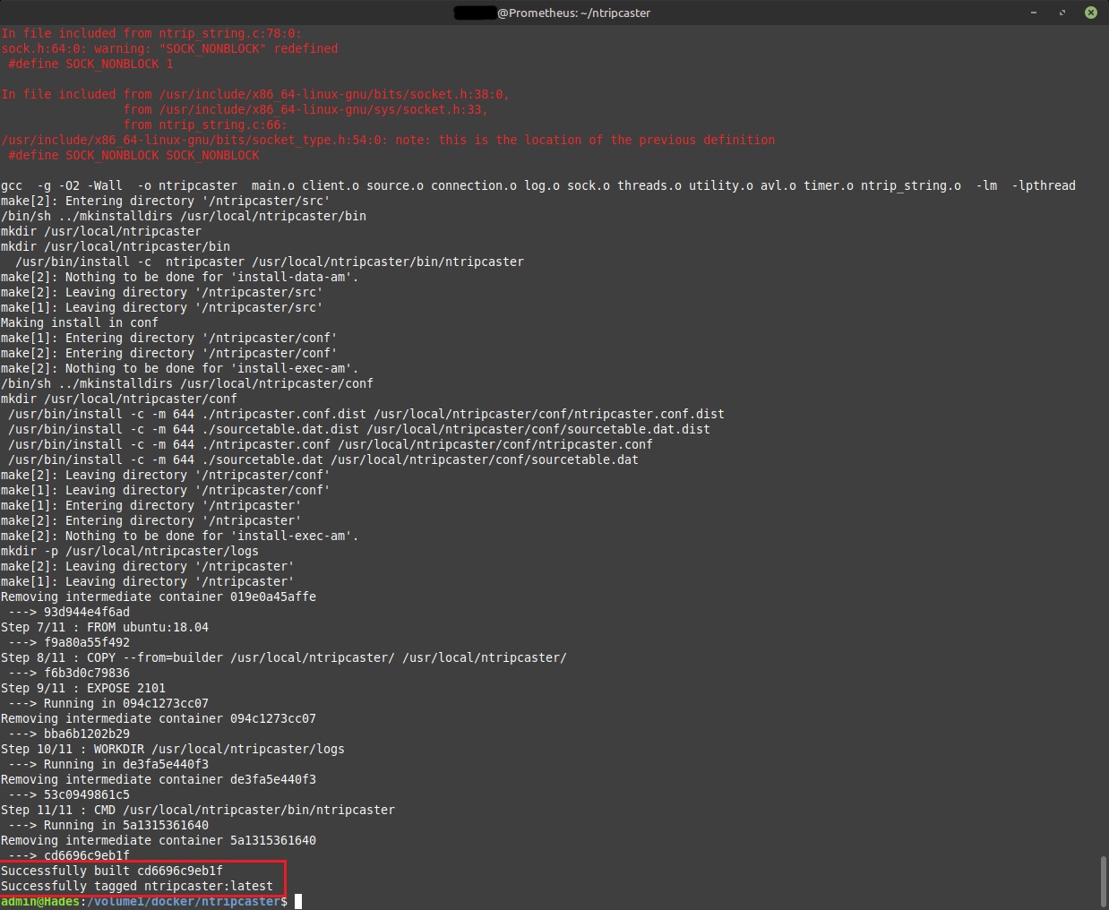Click the terminal cursor block
This screenshot has height=910, width=1109.
298,901
